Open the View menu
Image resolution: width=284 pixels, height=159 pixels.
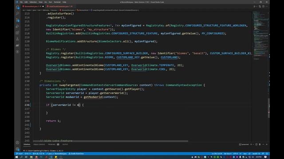(40, 2)
